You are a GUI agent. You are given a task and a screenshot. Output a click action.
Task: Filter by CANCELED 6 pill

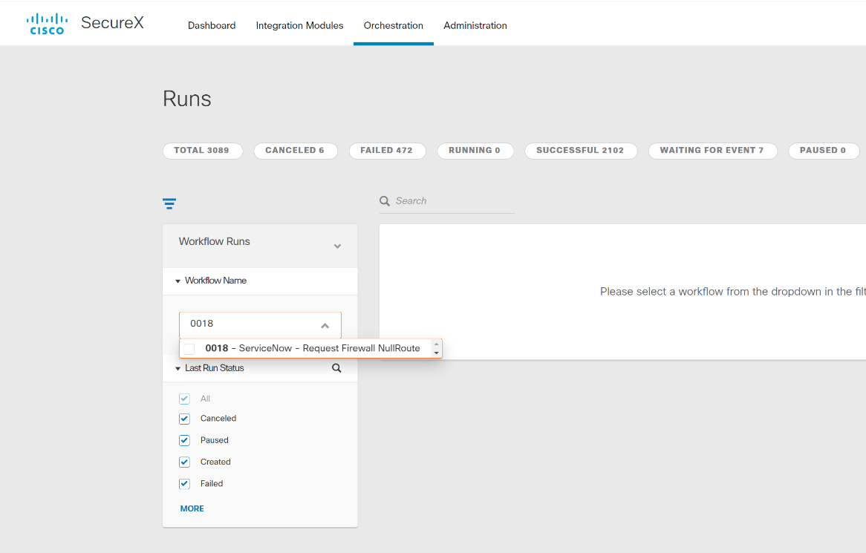(296, 151)
